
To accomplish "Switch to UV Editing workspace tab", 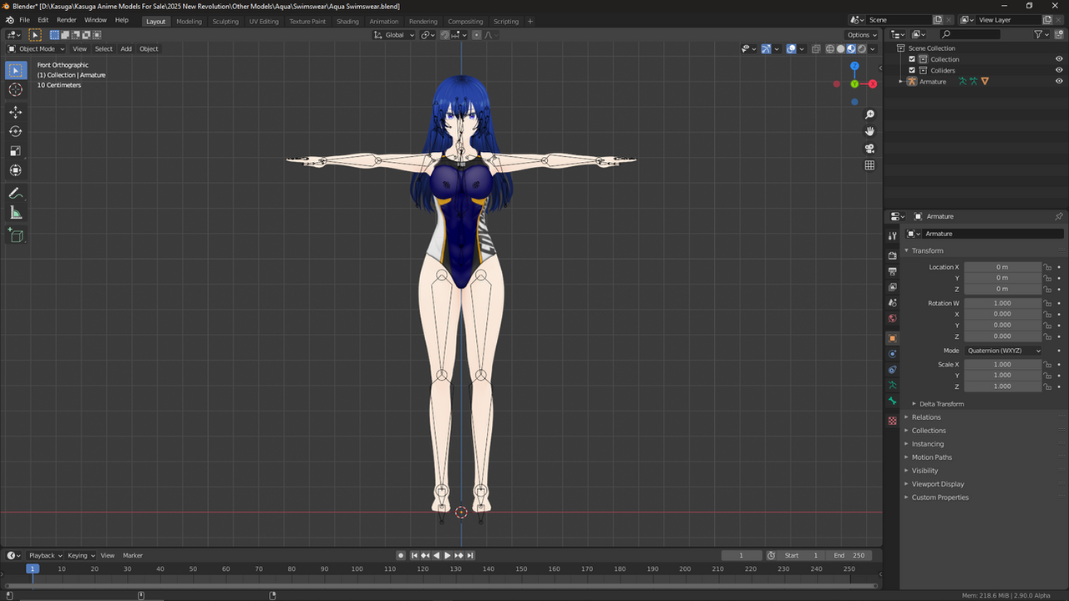I will pos(264,21).
